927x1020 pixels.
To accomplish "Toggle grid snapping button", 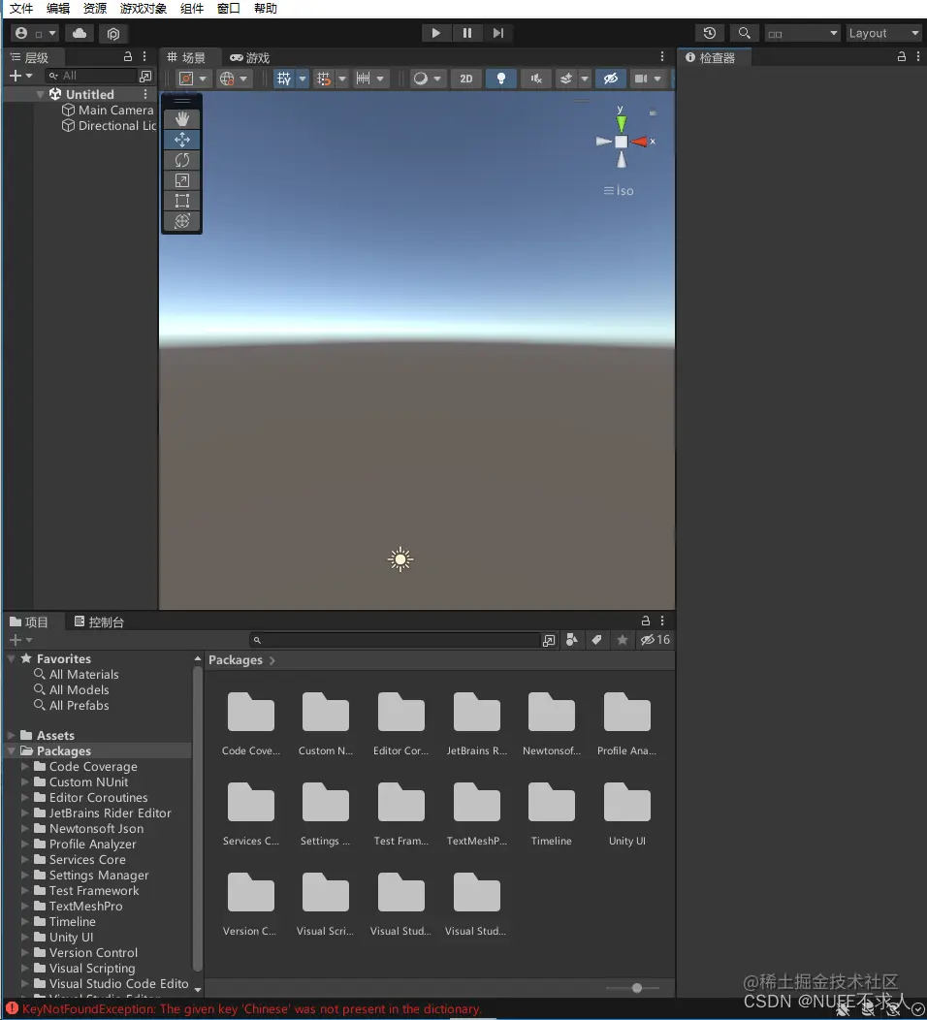I will tap(324, 79).
